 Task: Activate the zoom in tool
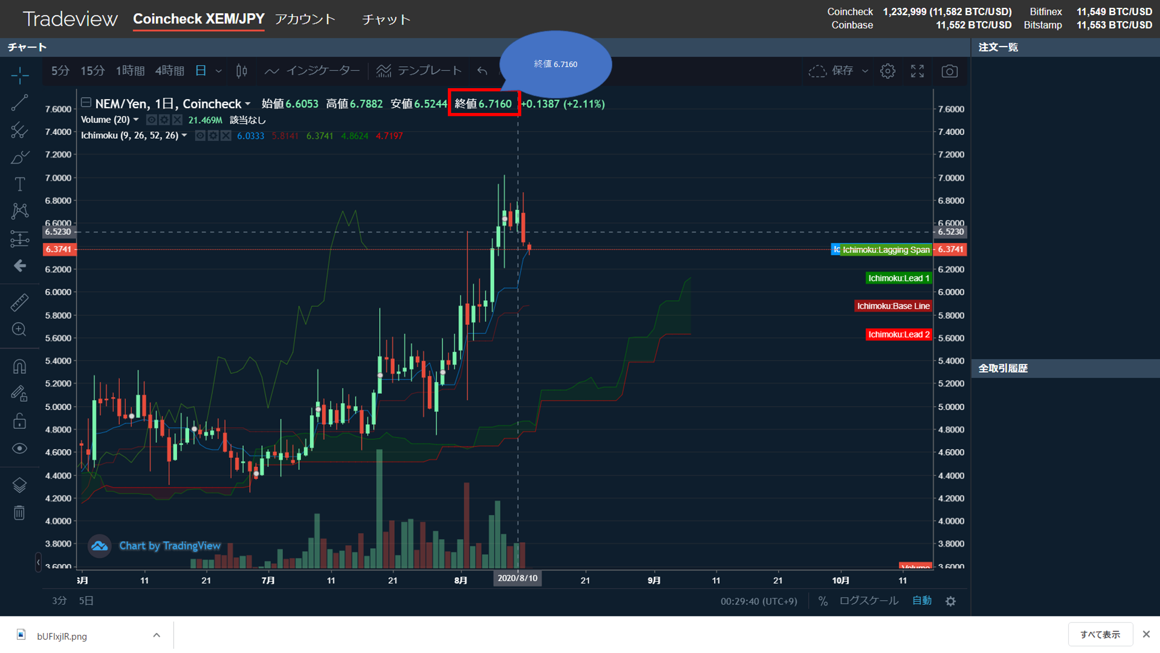20,329
